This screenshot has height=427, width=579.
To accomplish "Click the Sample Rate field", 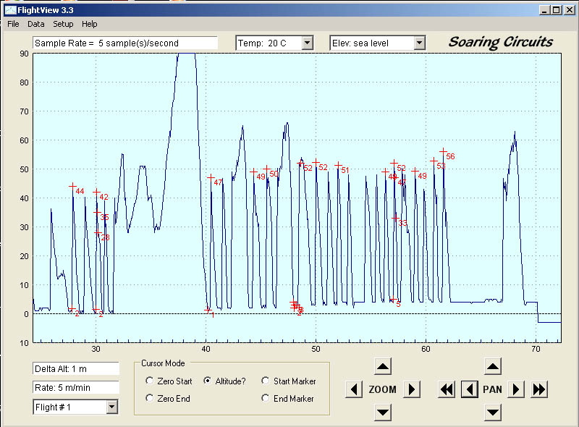I will 125,43.
